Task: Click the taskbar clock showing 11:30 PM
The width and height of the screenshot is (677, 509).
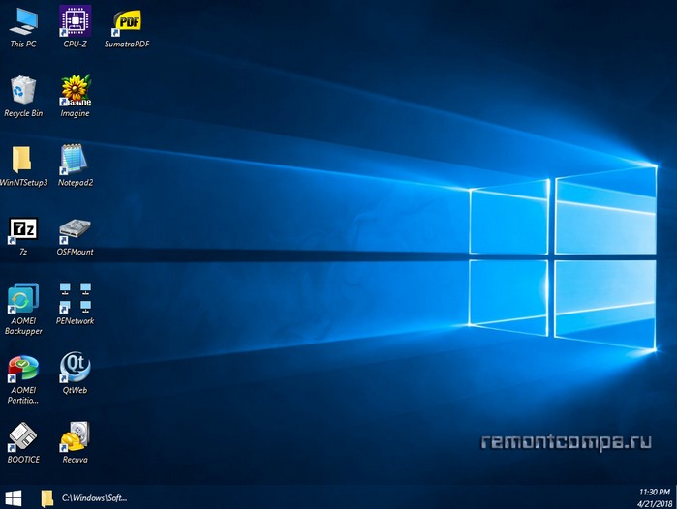Action: click(656, 492)
